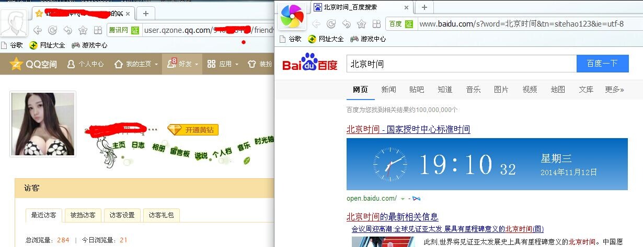Open the 相册 profile tab
Viewport: 643px width, 247px height.
click(x=158, y=148)
